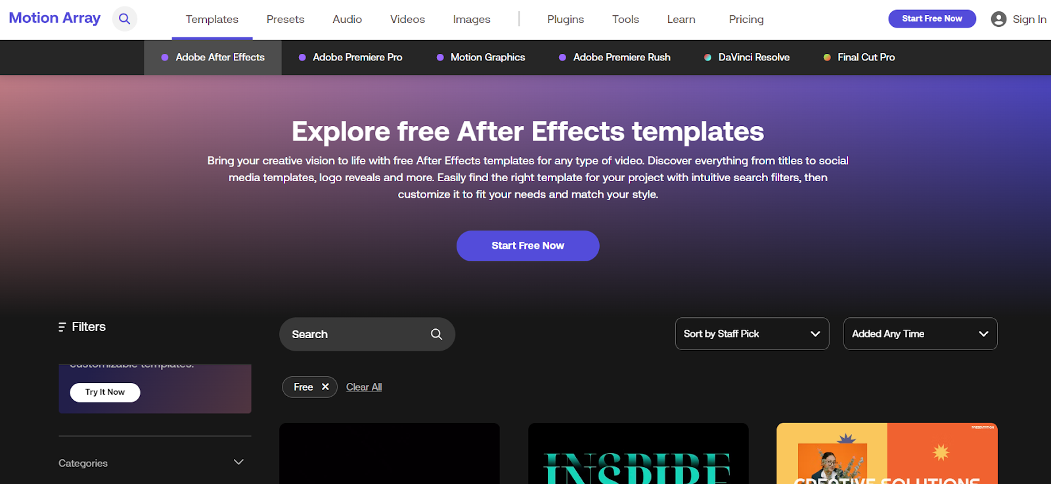Open the Learn menu
1051x484 pixels.
click(681, 20)
